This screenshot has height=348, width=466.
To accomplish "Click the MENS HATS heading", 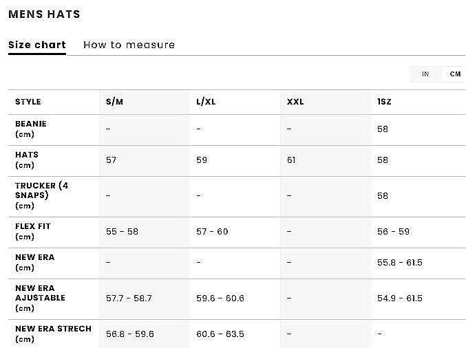I will (x=45, y=14).
